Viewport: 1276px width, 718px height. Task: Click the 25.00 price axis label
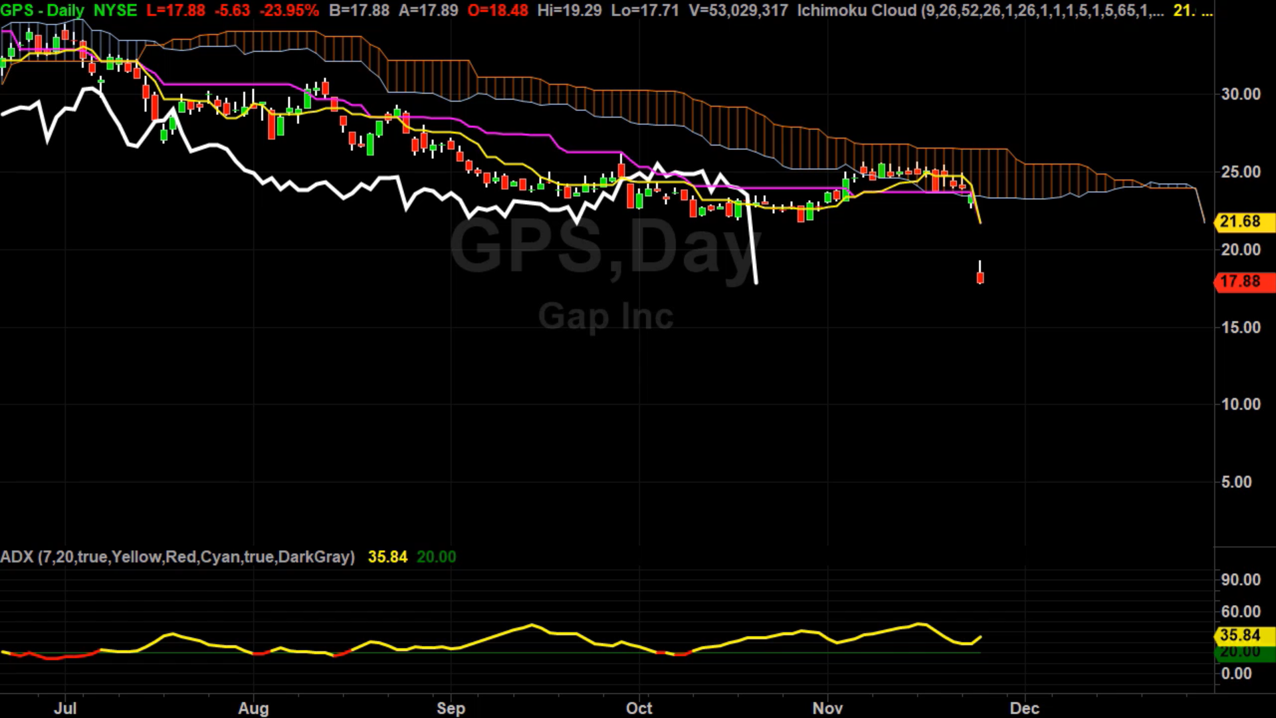pos(1241,172)
